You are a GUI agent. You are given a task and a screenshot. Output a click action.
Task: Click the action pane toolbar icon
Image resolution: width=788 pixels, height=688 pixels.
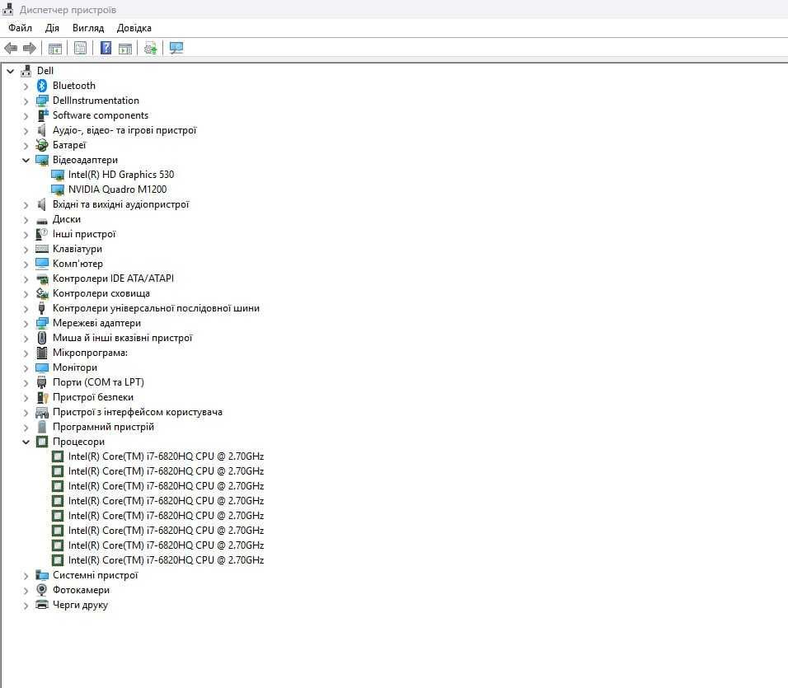125,49
